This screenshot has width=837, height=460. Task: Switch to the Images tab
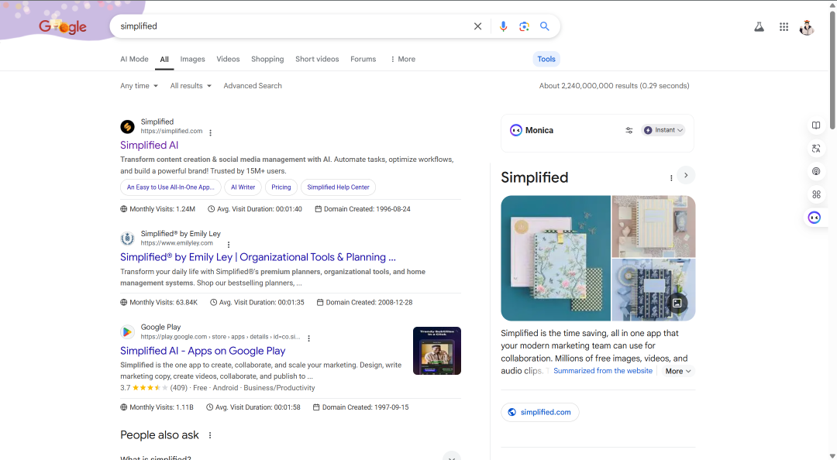(193, 59)
